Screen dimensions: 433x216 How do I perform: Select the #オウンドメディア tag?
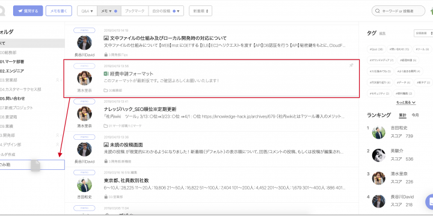point(382,60)
